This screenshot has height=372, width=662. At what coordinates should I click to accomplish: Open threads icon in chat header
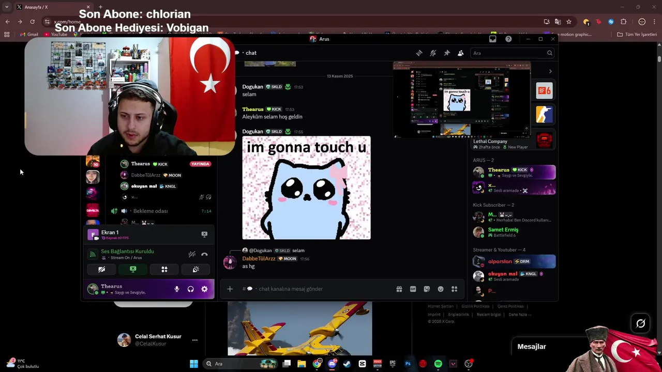[x=419, y=53]
